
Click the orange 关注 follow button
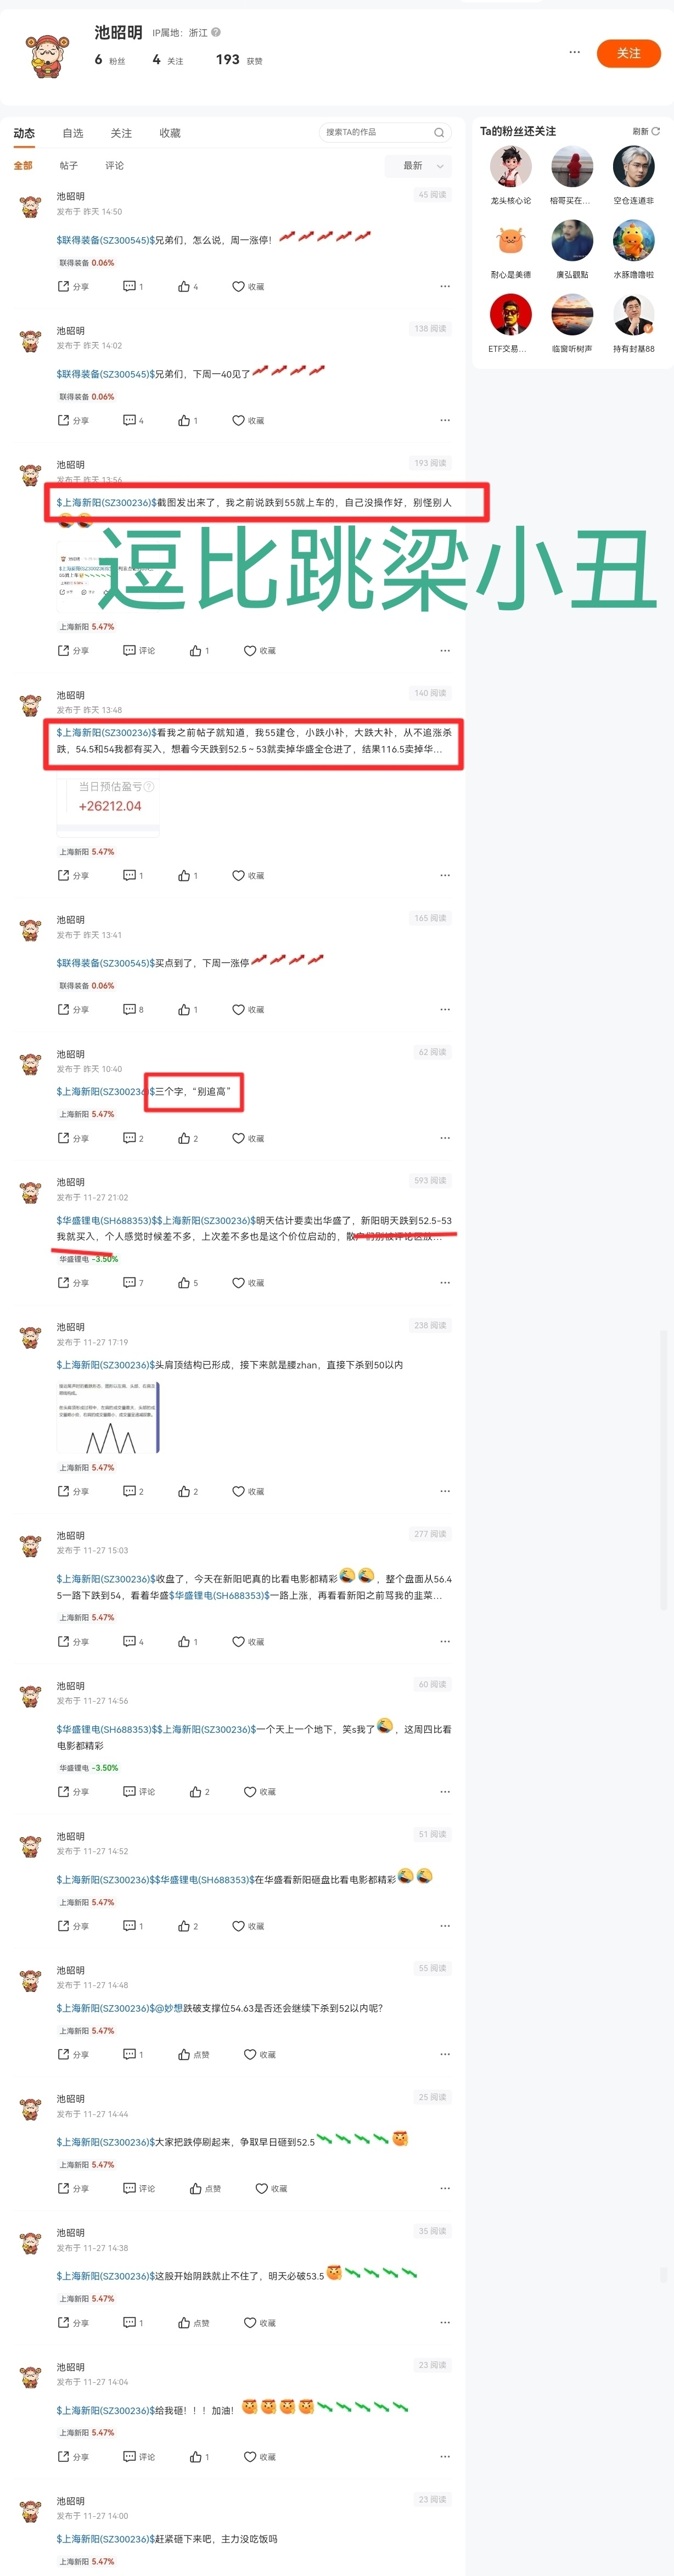pyautogui.click(x=628, y=53)
